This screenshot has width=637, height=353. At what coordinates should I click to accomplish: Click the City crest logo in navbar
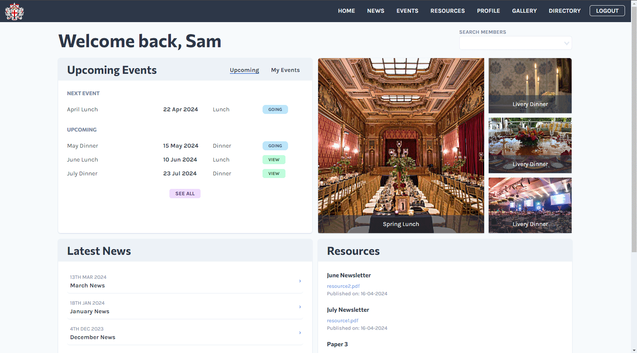(14, 11)
